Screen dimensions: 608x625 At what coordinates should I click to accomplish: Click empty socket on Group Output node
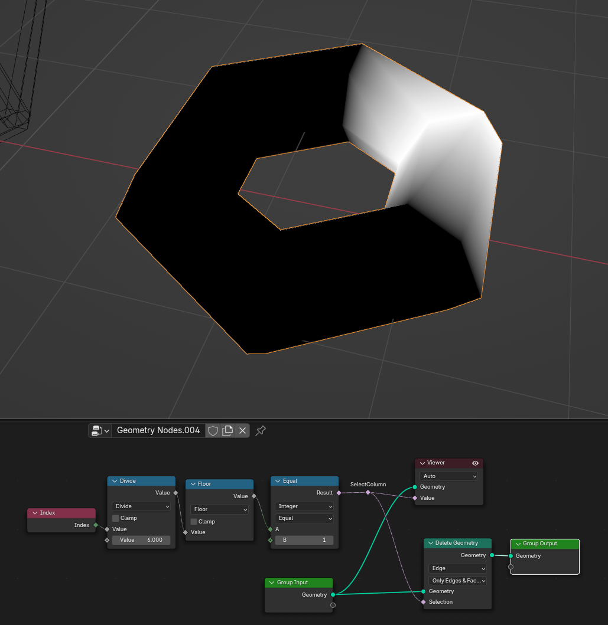tap(511, 567)
